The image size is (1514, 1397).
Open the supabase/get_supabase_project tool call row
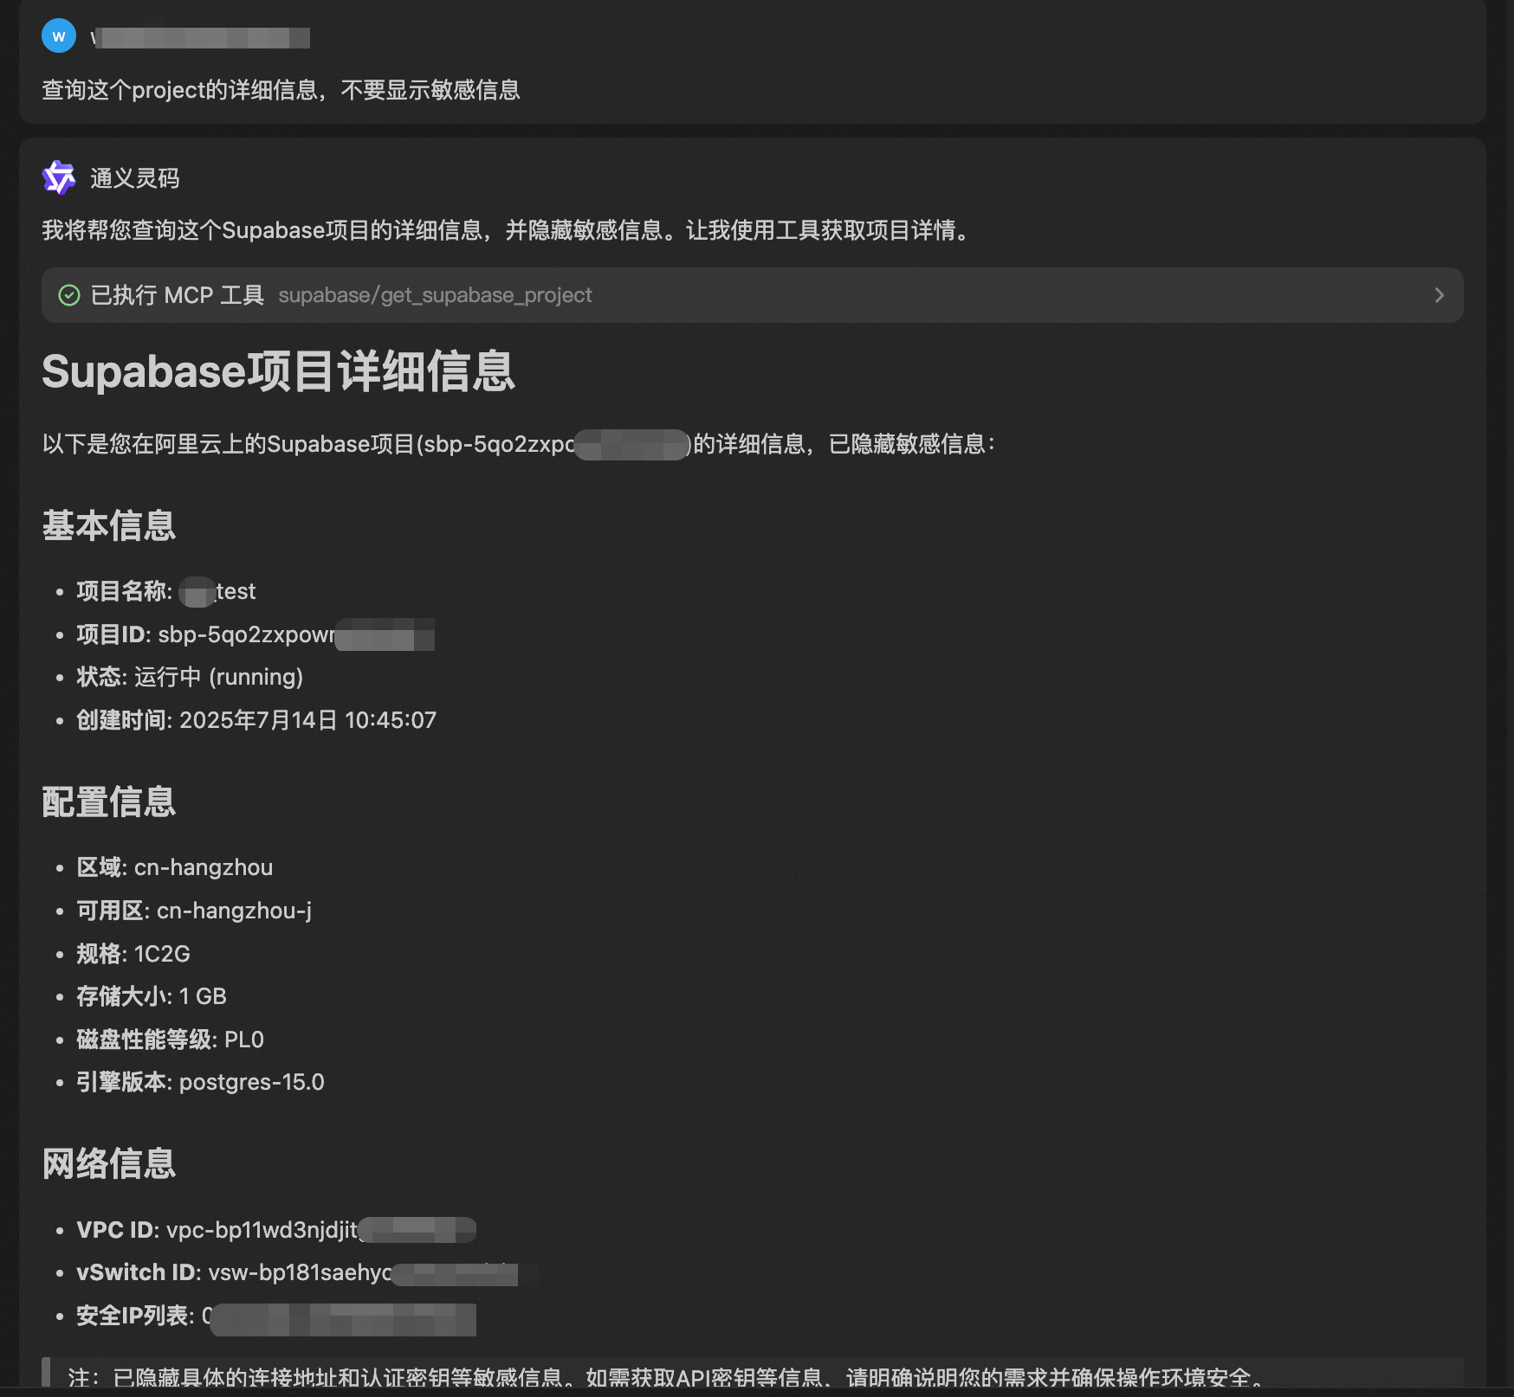[752, 295]
